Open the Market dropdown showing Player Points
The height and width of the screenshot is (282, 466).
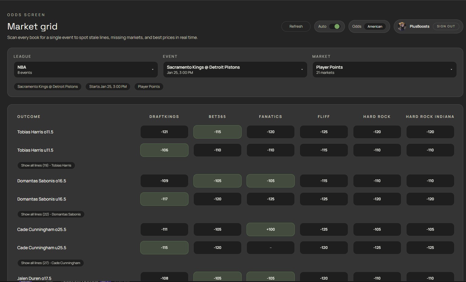click(384, 70)
